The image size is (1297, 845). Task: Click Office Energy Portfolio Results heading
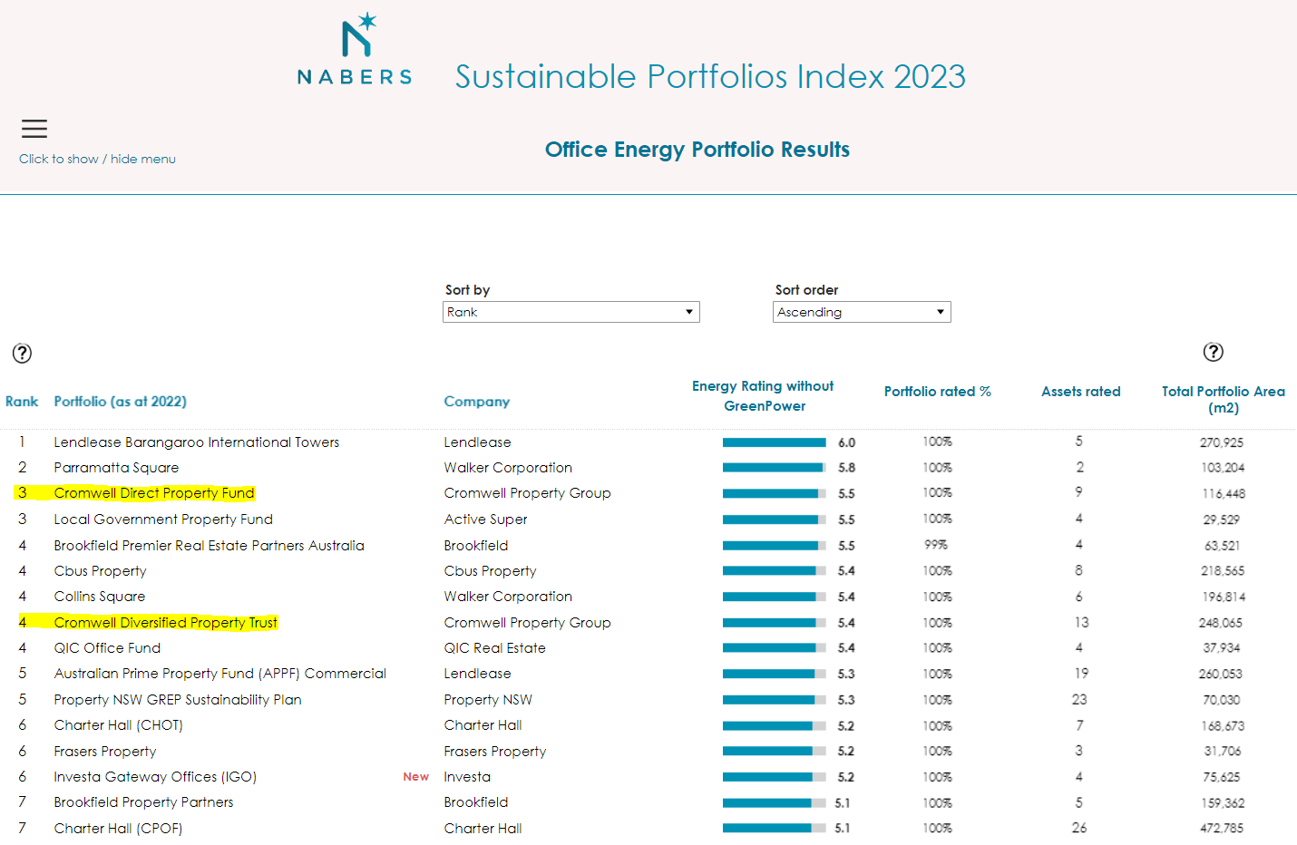pyautogui.click(x=697, y=150)
